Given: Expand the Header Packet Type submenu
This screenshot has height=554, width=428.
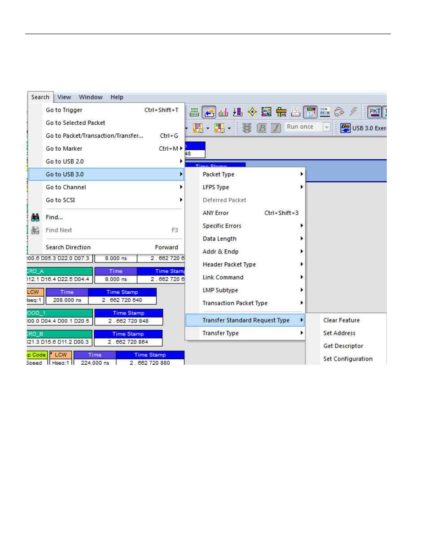Looking at the screenshot, I should click(245, 264).
